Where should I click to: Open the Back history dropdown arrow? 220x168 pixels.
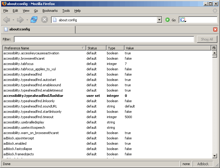[x=13, y=20]
